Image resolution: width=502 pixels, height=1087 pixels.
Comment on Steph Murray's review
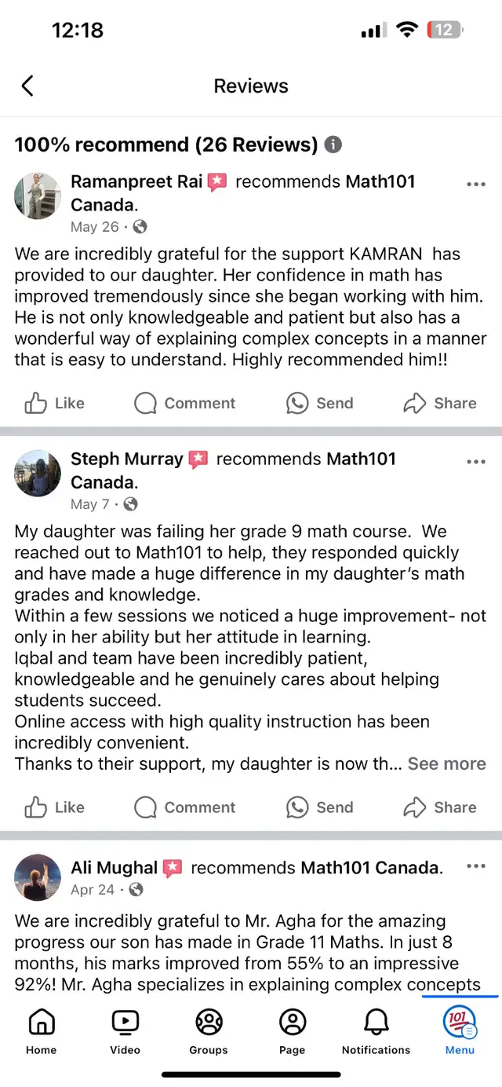[x=184, y=807]
